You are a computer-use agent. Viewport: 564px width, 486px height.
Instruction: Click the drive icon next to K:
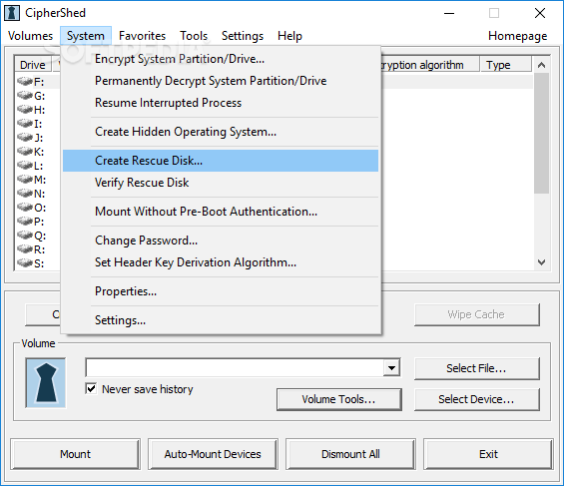pos(25,152)
